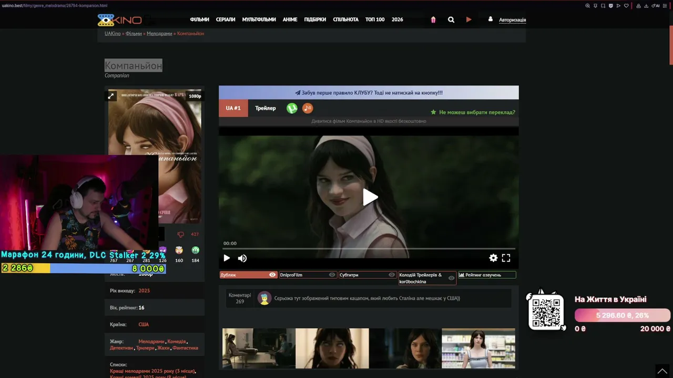Open the supermarket scene screenshot thumbnail

(478, 349)
